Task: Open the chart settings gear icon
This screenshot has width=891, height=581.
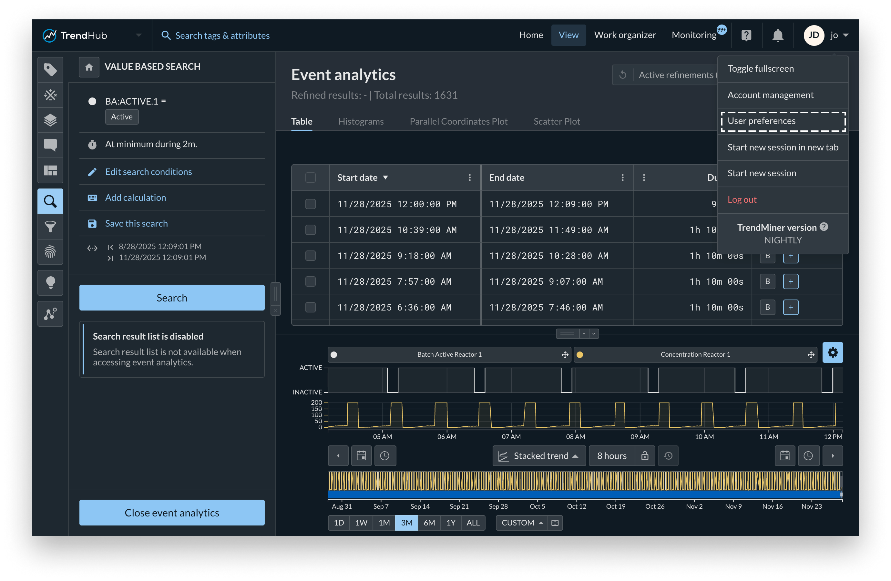Action: 833,352
